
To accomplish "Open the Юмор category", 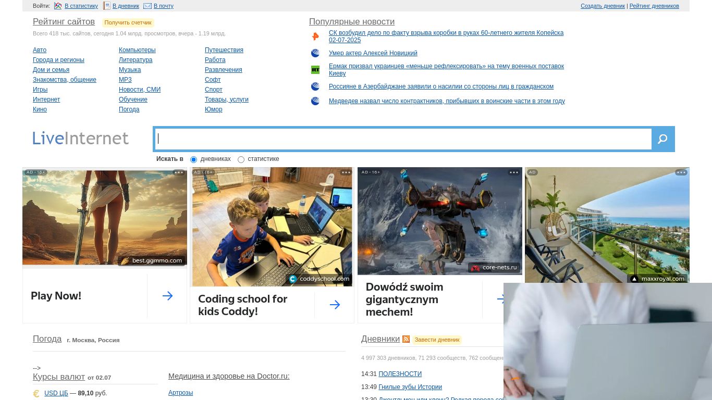I will click(214, 109).
